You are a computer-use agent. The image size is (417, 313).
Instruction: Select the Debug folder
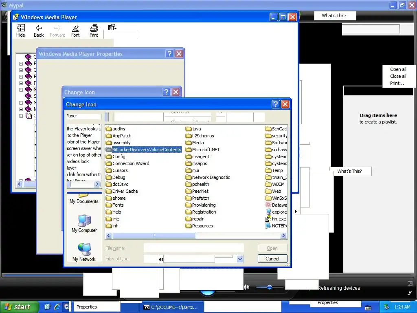[115, 177]
